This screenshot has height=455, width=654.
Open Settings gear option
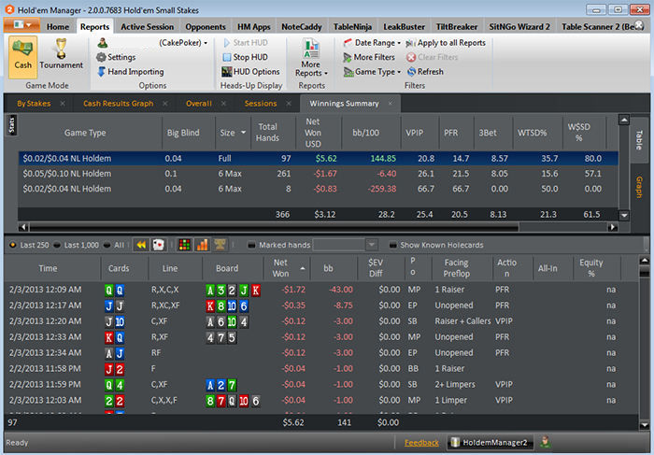coord(116,57)
